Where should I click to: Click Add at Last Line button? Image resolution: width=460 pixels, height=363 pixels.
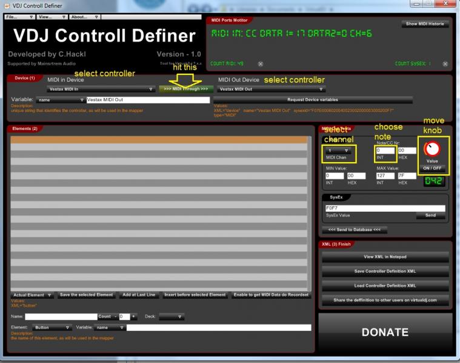click(x=139, y=295)
